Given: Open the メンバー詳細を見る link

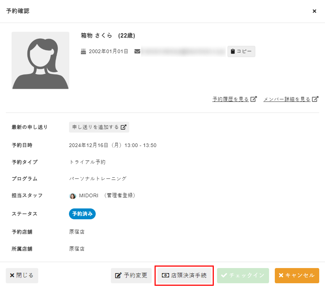Looking at the screenshot, I should pyautogui.click(x=287, y=99).
